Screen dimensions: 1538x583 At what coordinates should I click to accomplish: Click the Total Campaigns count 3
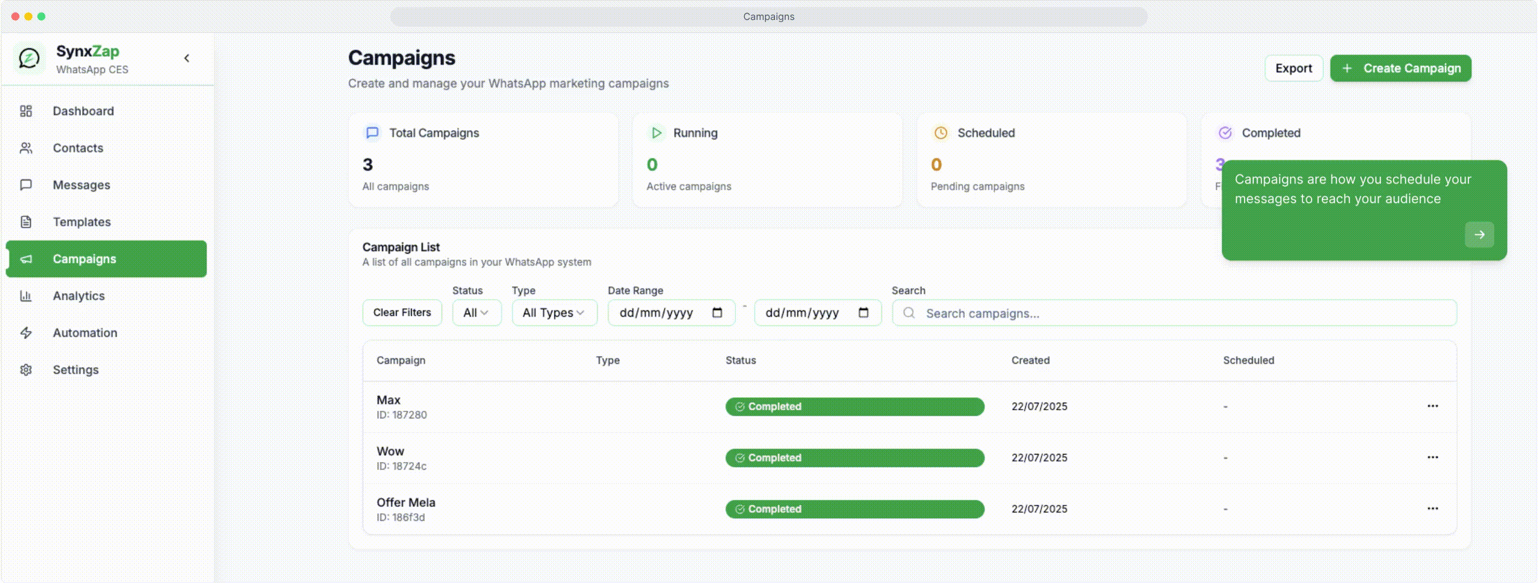[367, 165]
